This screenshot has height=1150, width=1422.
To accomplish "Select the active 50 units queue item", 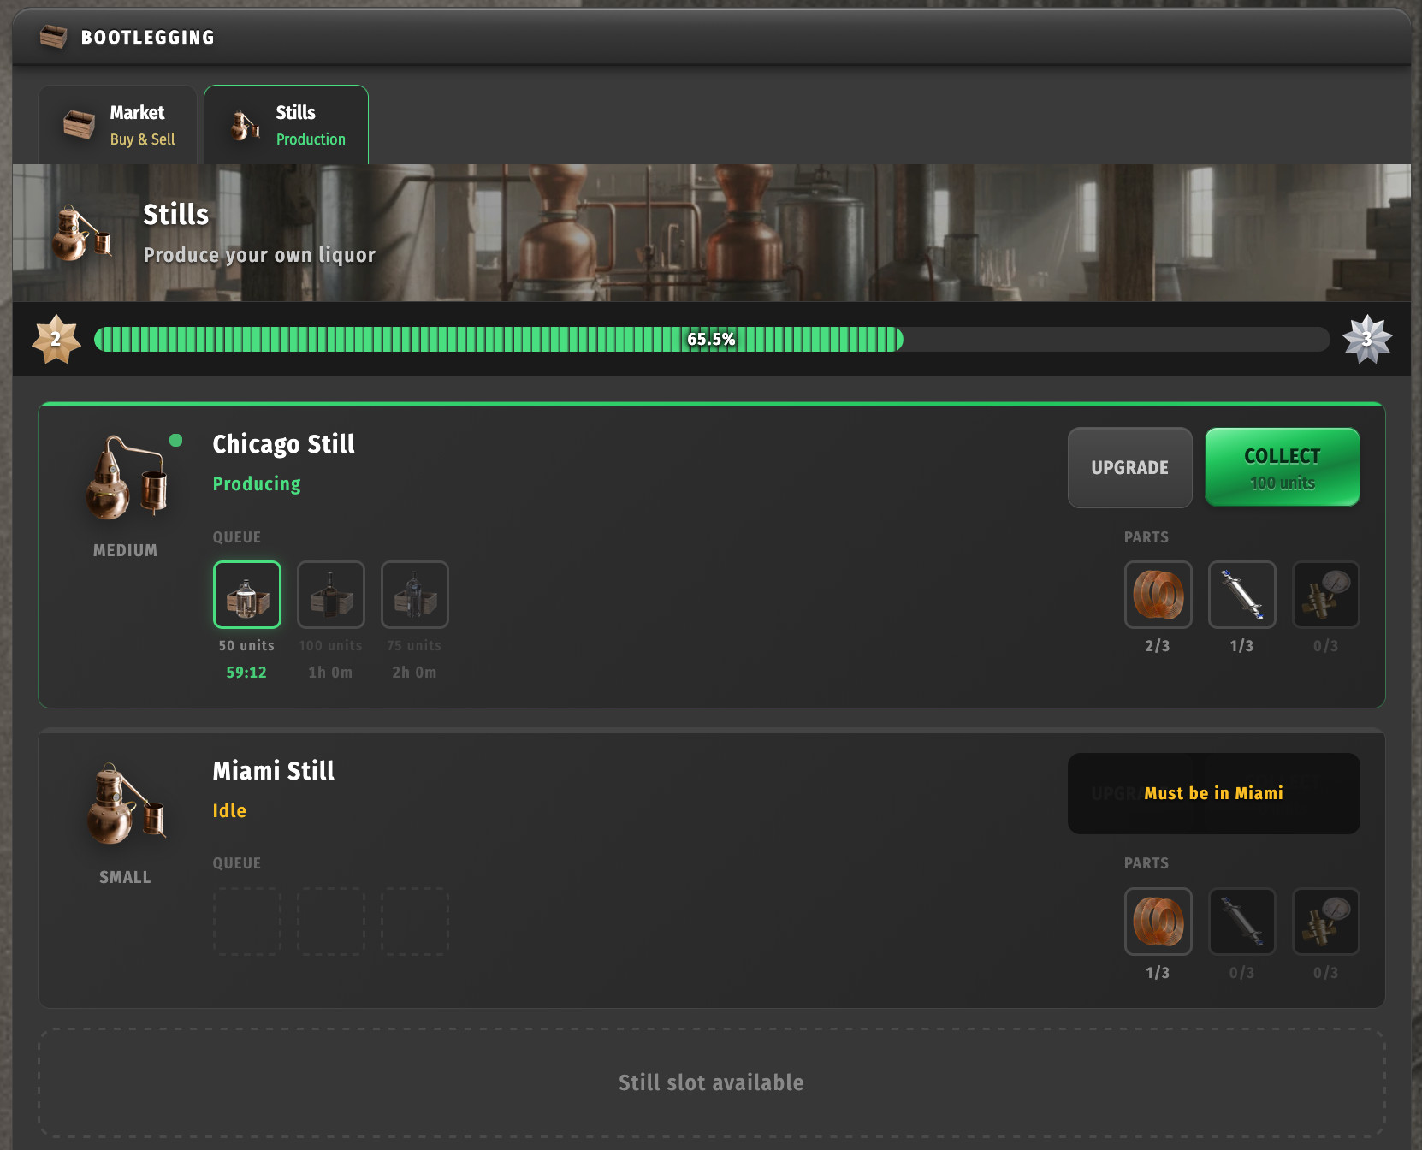I will click(247, 595).
